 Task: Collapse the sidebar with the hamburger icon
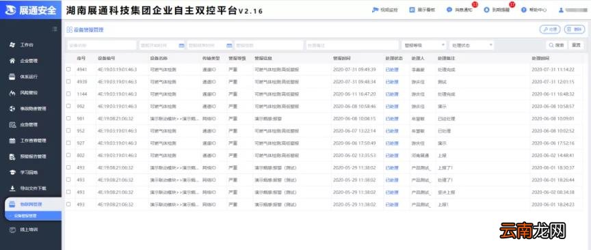pyautogui.click(x=55, y=29)
